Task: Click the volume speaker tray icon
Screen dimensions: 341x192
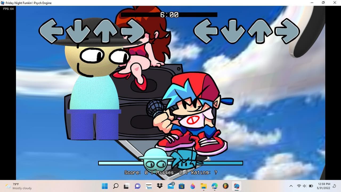Action: (x=305, y=186)
